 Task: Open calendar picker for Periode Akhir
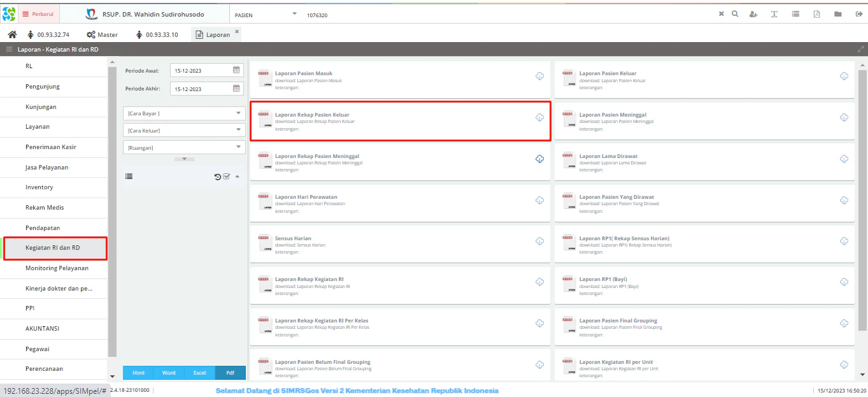coord(236,89)
